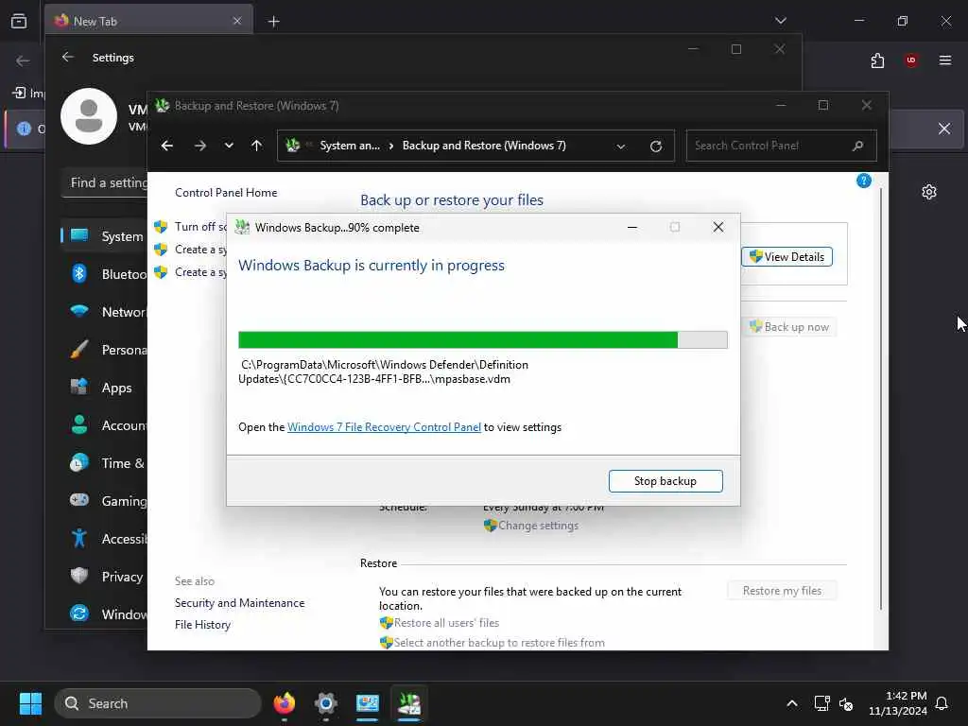Open Restore all users' files link
This screenshot has width=968, height=726.
coord(440,623)
